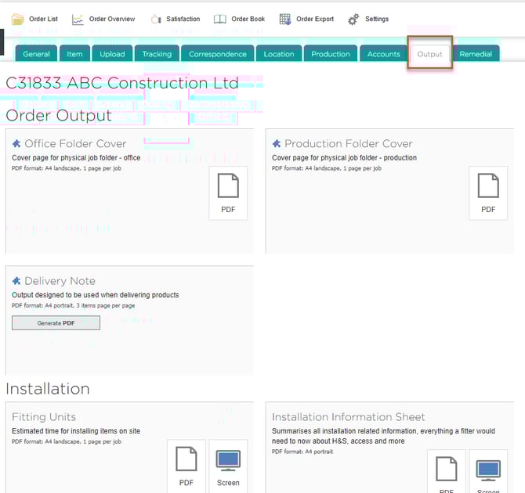Click the Order Export grid icon
The height and width of the screenshot is (493, 525).
pos(285,19)
